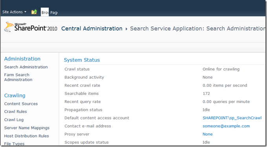Click the Navigate Up folder icon
Image resolution: width=267 pixels, height=147 pixels.
pos(34,12)
